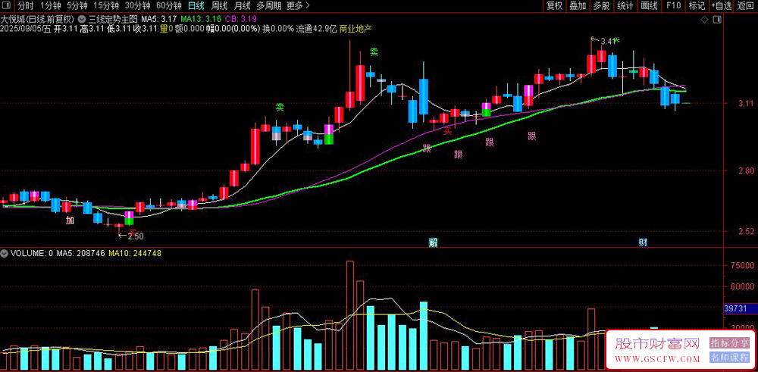758x372 pixels.
Task: Click the MA13: 3.16 indicator value
Action: click(201, 20)
